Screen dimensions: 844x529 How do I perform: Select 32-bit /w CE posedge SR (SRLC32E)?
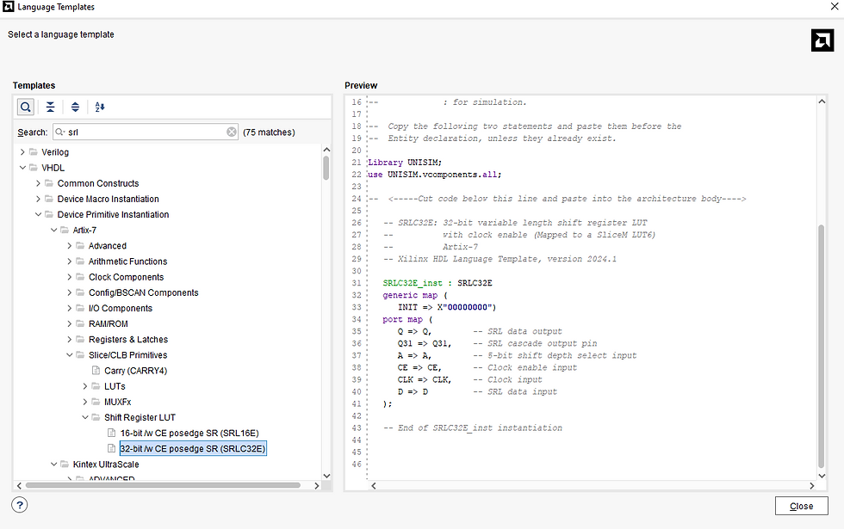tap(193, 448)
